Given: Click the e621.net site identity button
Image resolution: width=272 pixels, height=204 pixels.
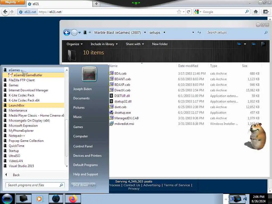Looking at the screenshot, I should (x=27, y=12).
